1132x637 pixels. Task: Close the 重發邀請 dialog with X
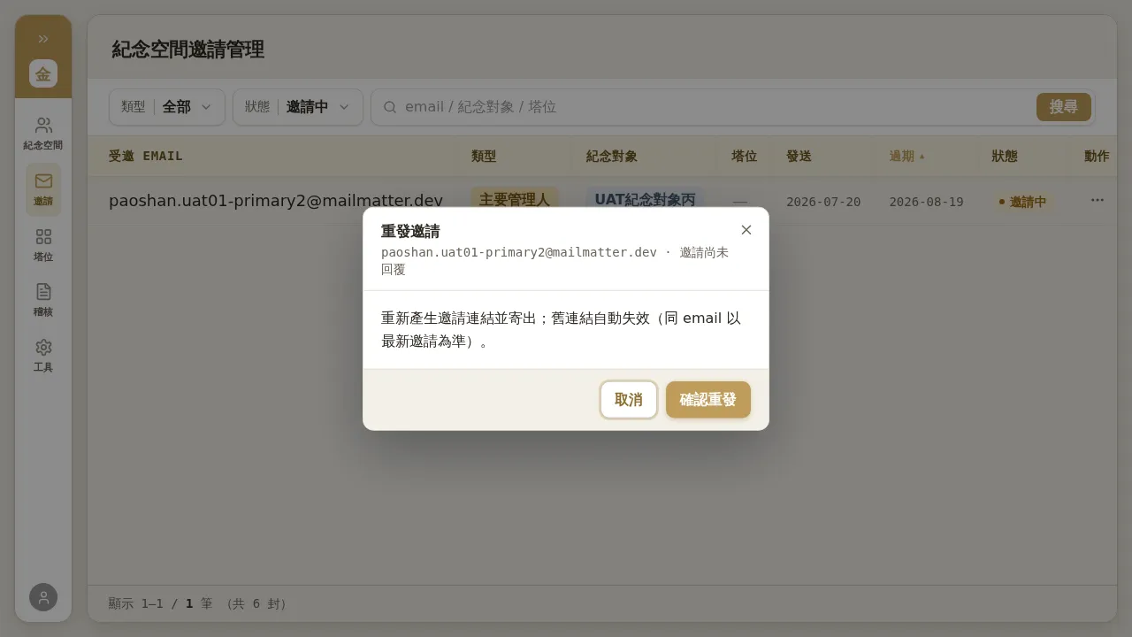pos(746,230)
